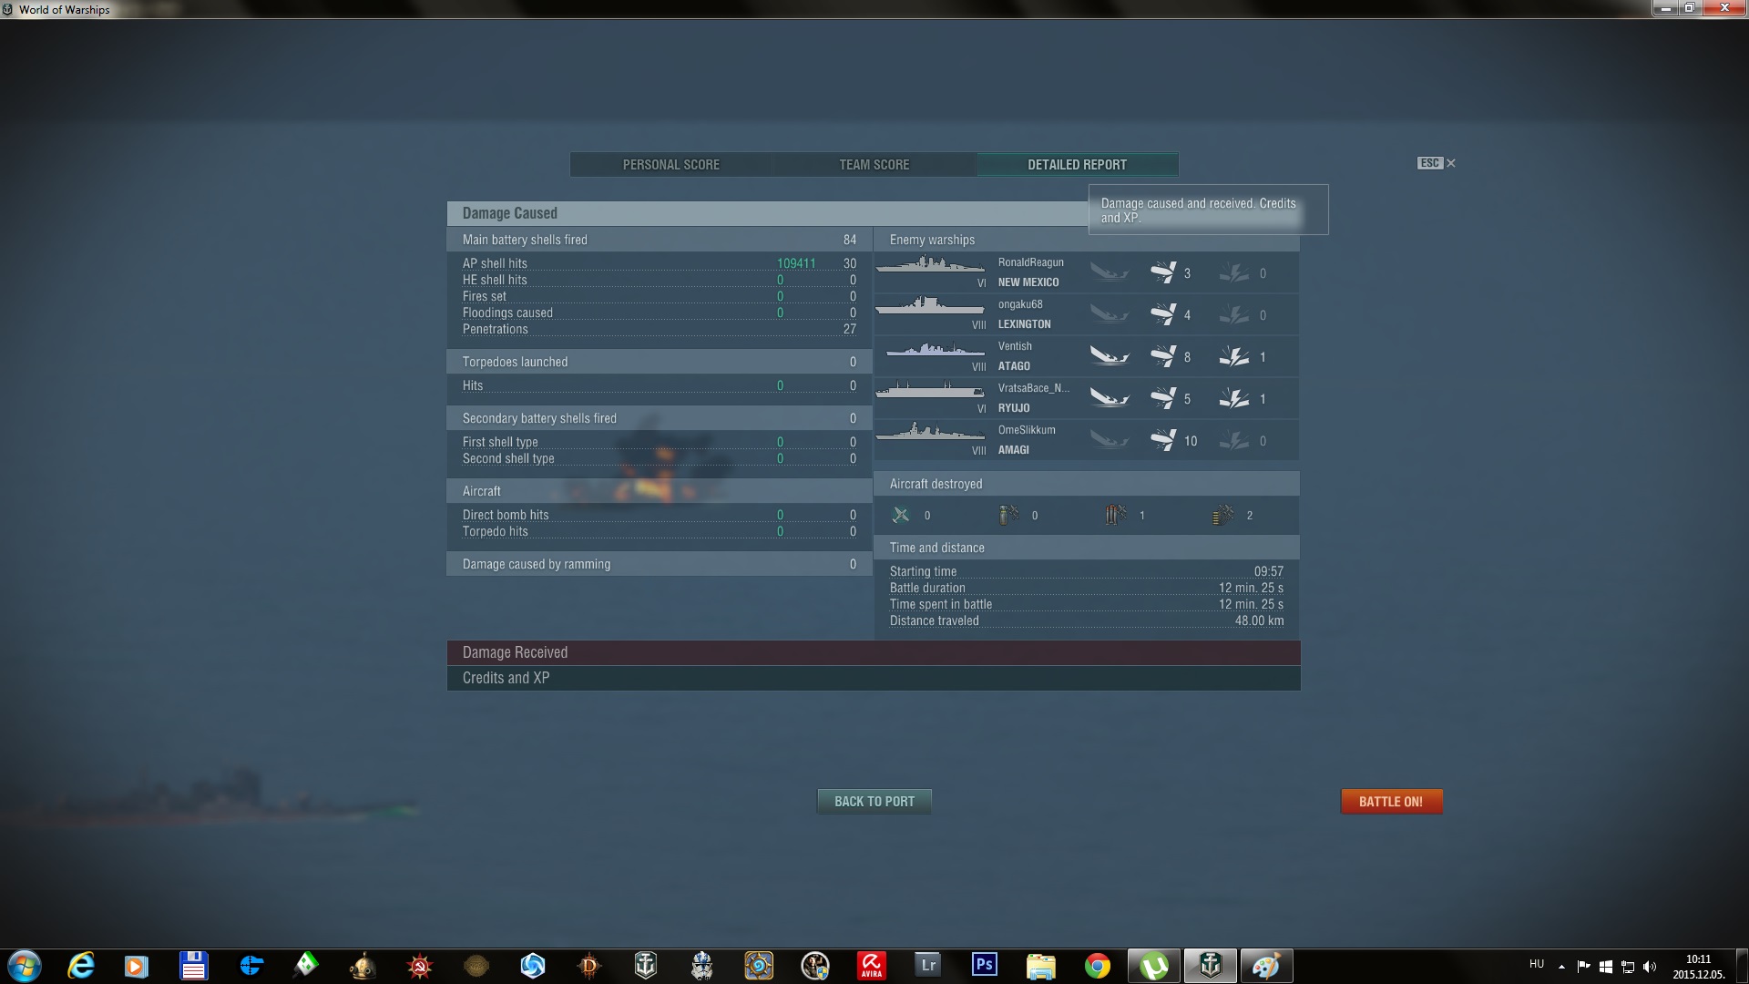Open the volume control in the system tray

(1650, 967)
